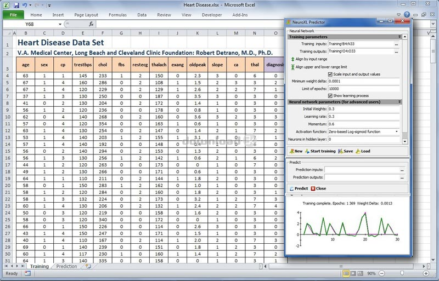439x281 pixels.
Task: Click the Select All corner of the worksheet
Action: [x=8, y=33]
